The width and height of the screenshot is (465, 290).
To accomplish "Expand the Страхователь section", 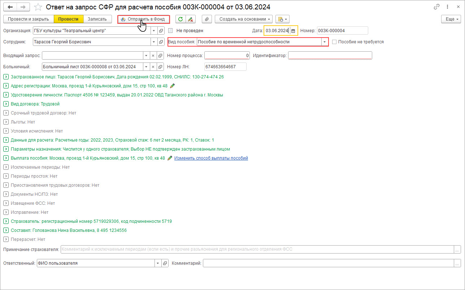I will tap(6, 221).
